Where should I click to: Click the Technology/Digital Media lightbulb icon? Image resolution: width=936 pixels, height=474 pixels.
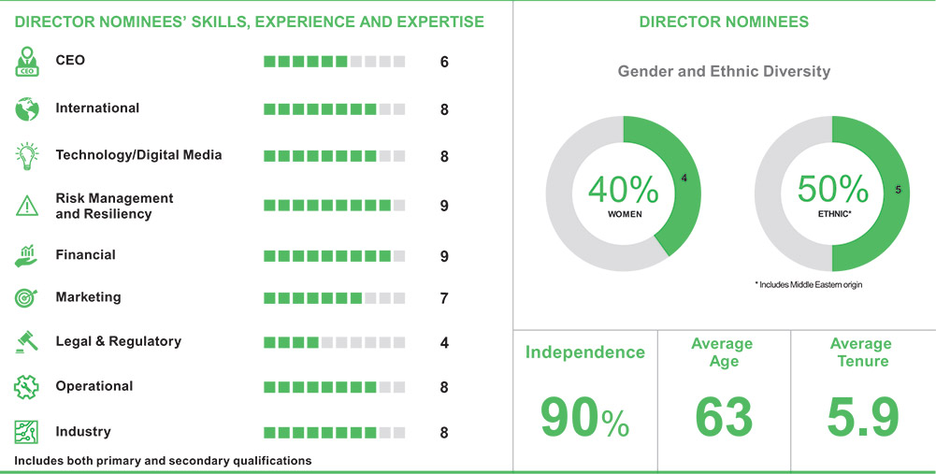point(26,156)
